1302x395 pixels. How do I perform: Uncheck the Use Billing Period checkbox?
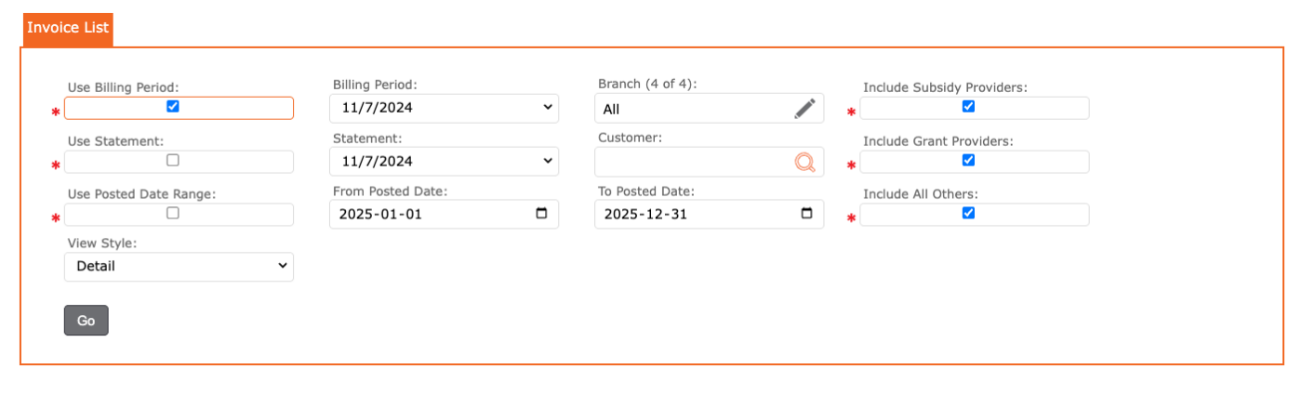coord(172,107)
